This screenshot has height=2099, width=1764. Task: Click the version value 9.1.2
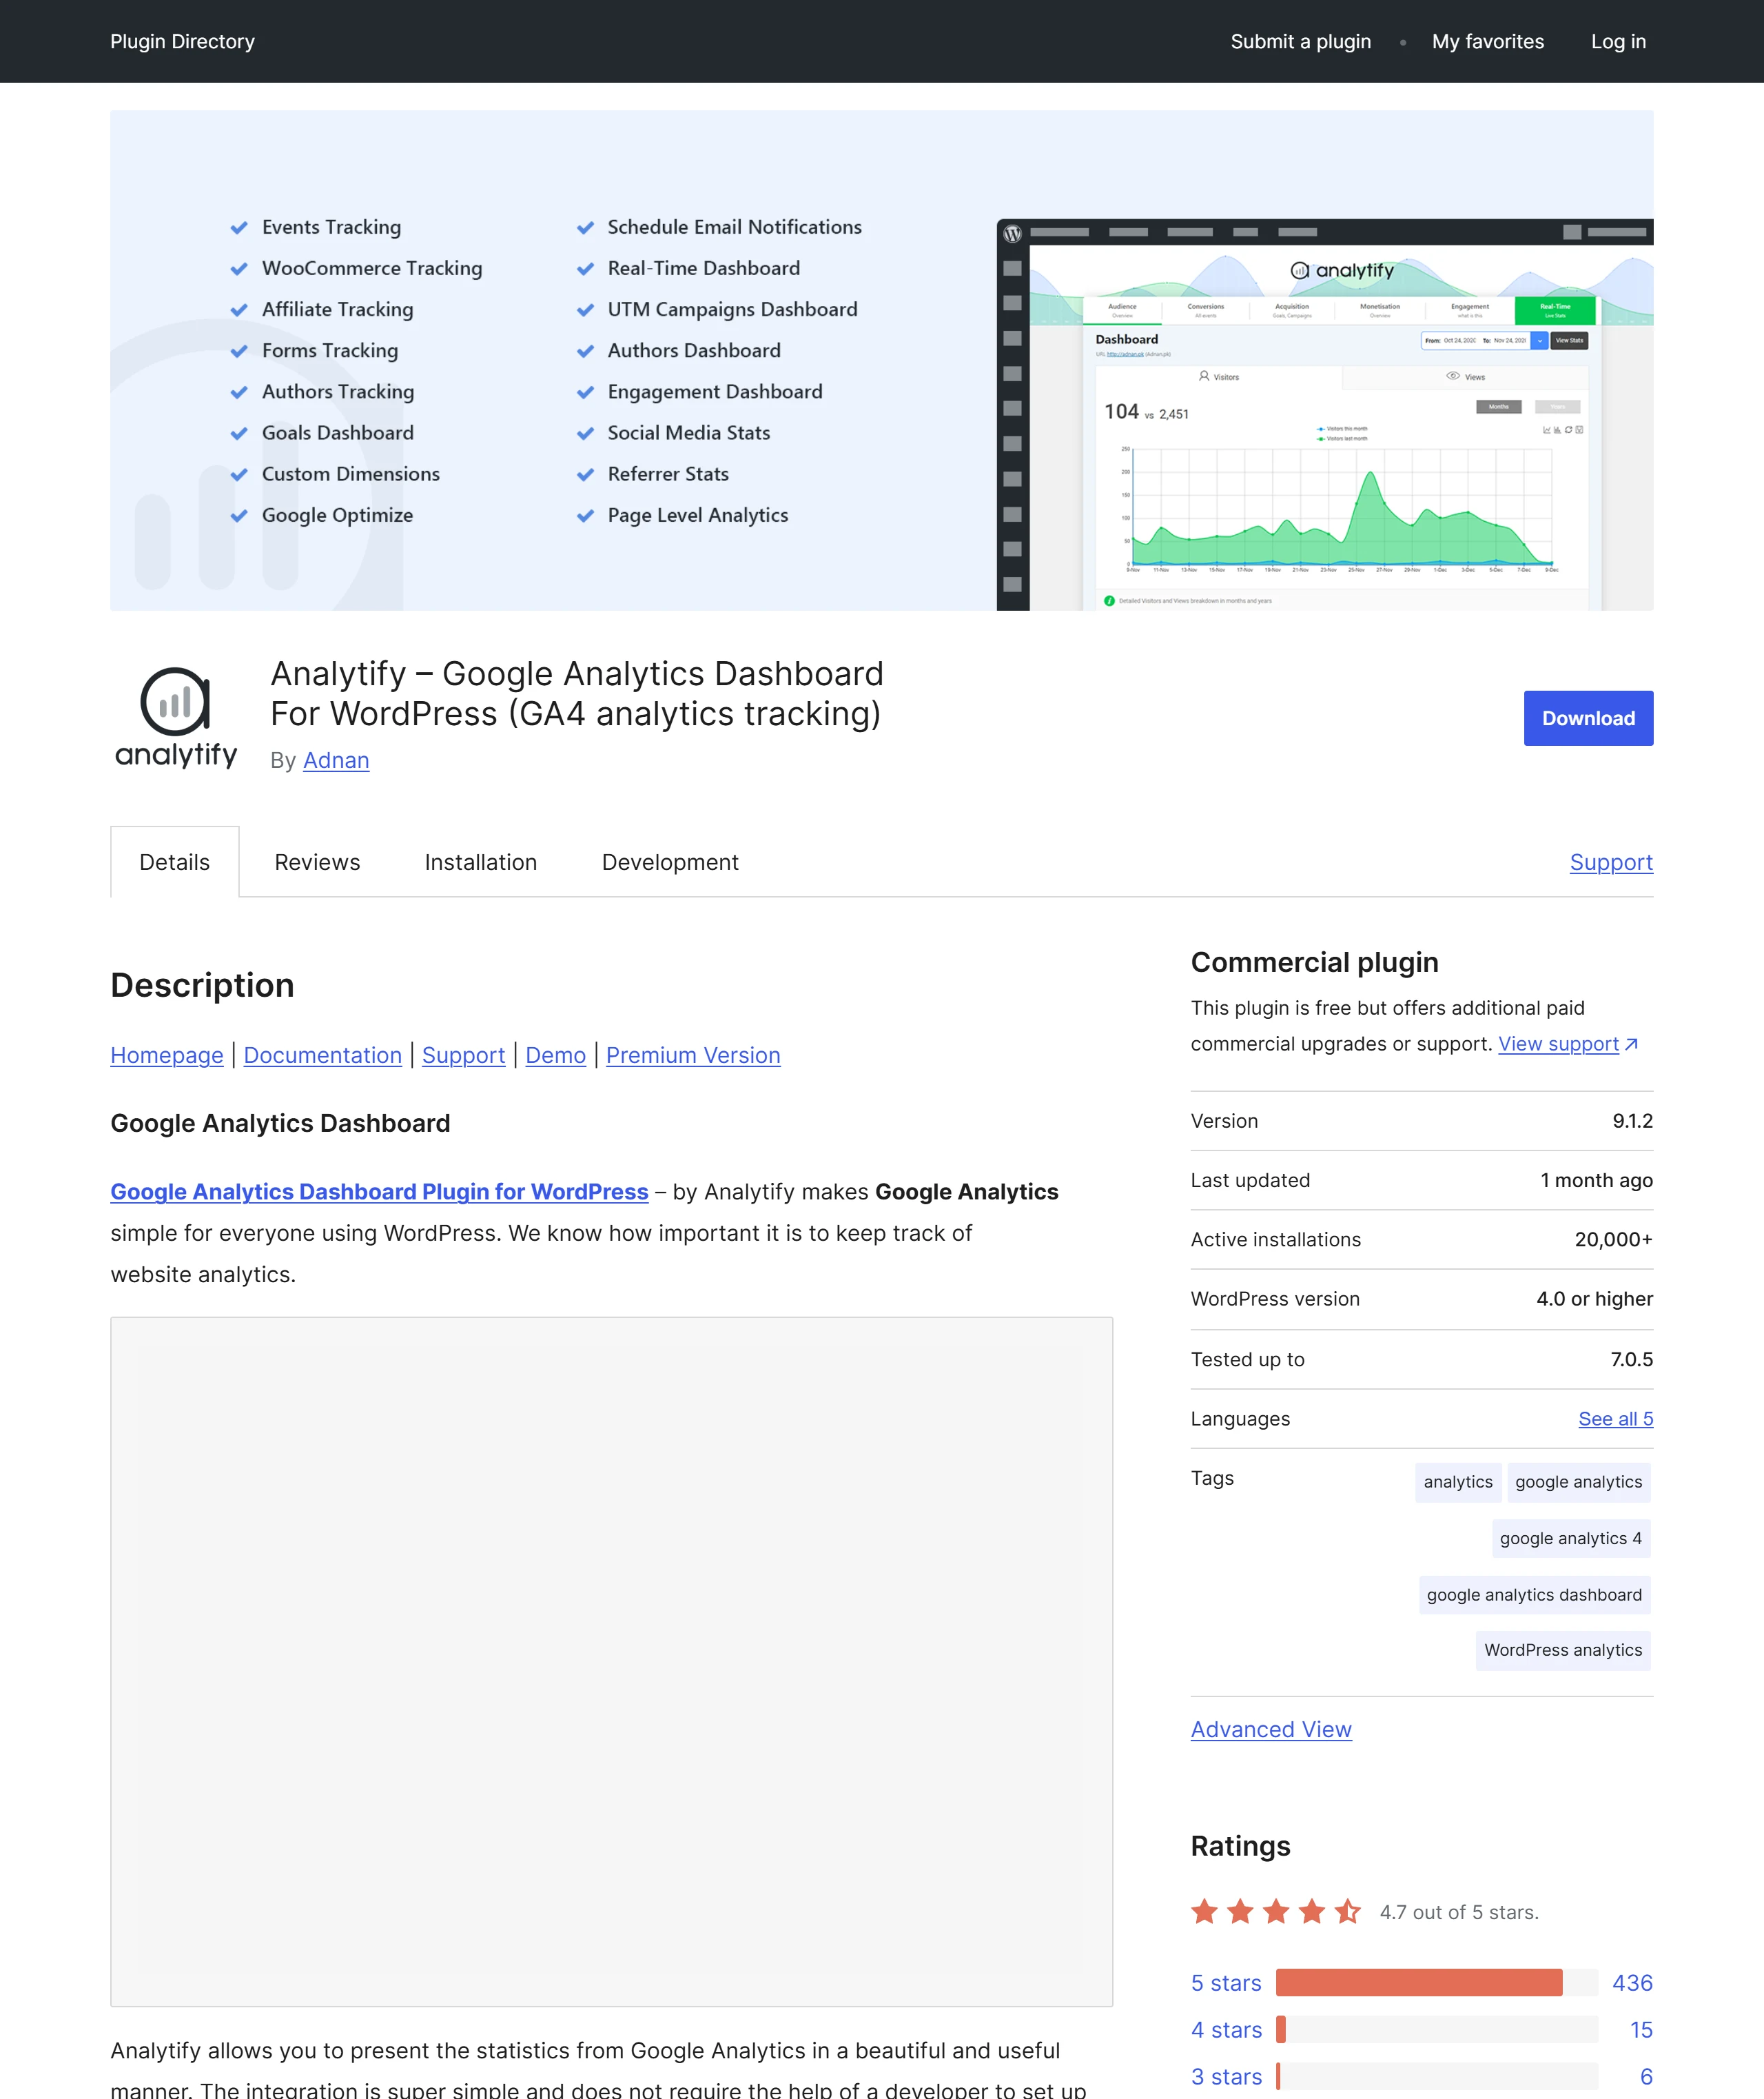click(1632, 1121)
